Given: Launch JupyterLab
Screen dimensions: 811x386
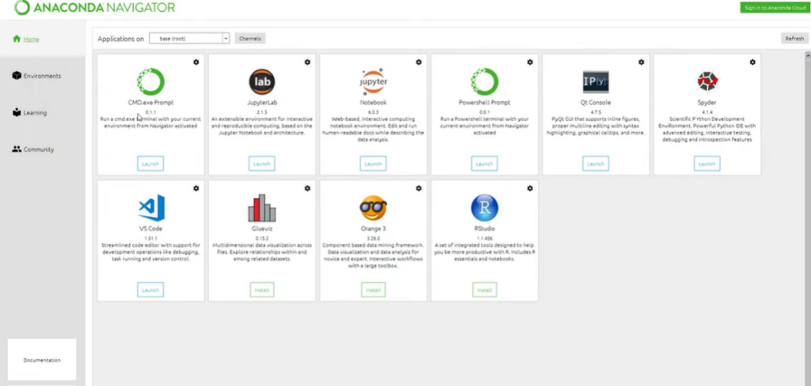Looking at the screenshot, I should pyautogui.click(x=261, y=164).
